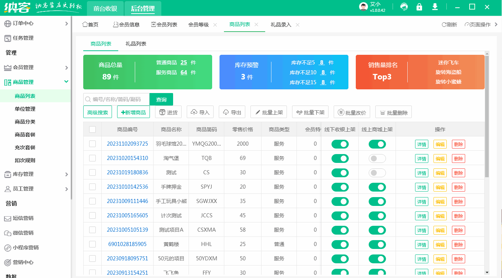This screenshot has width=502, height=278.
Task: Collapse the 商品管理 sidebar section
Action: (35, 82)
